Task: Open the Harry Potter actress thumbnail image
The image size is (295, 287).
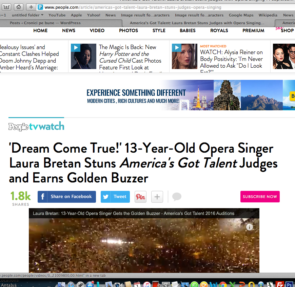Action: [x=83, y=56]
